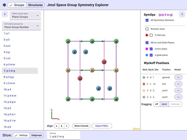
Task: Select plane group 2: p 2
Action: tap(6, 39)
